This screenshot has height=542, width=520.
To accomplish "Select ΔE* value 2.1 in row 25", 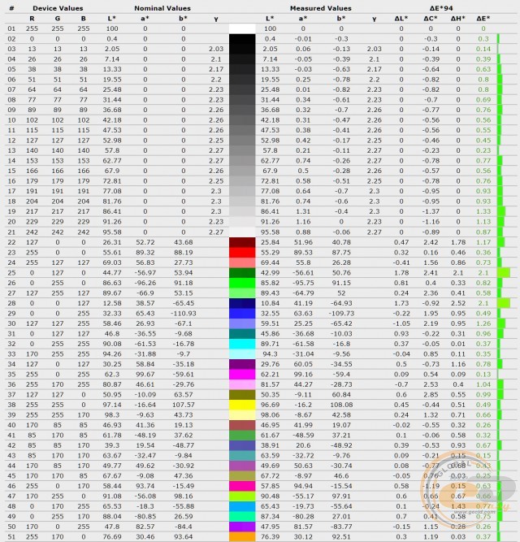I will pos(483,273).
